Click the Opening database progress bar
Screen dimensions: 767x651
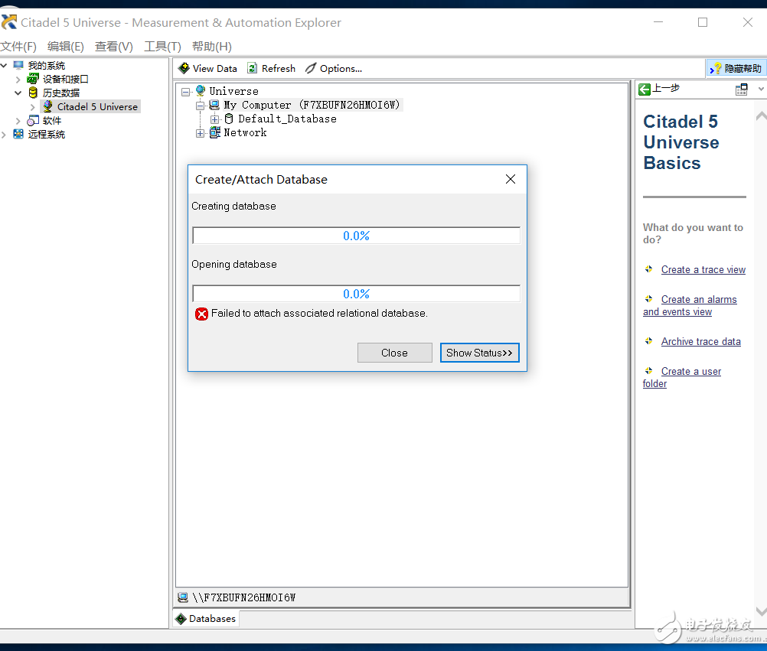coord(356,294)
